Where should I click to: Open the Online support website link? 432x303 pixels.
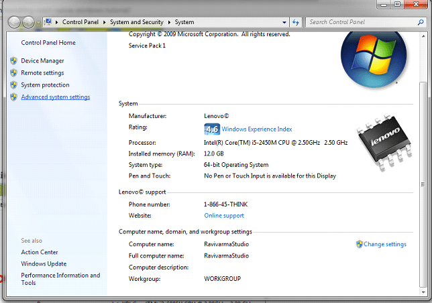tap(224, 216)
